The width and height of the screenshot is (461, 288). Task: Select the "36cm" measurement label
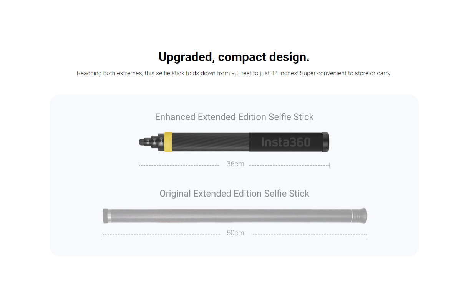pyautogui.click(x=235, y=164)
